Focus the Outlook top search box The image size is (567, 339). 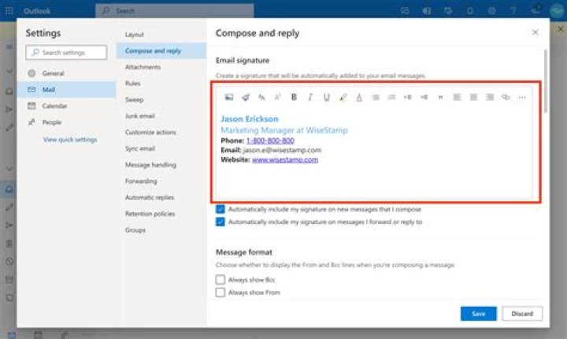[175, 11]
